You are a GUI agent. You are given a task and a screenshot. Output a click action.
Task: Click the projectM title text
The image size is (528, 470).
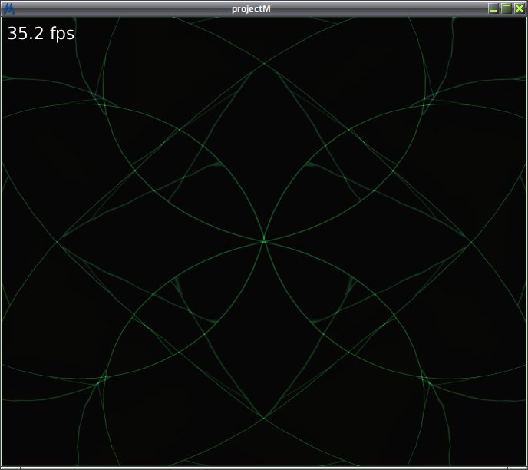coord(251,8)
